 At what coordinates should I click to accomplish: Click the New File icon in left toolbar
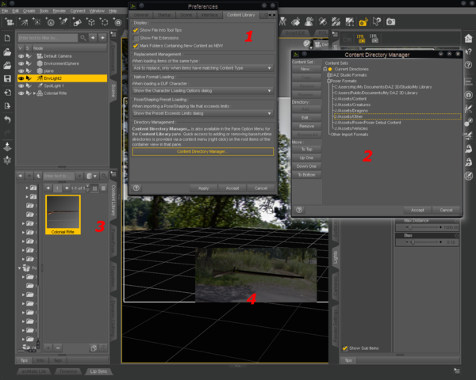coord(7,38)
